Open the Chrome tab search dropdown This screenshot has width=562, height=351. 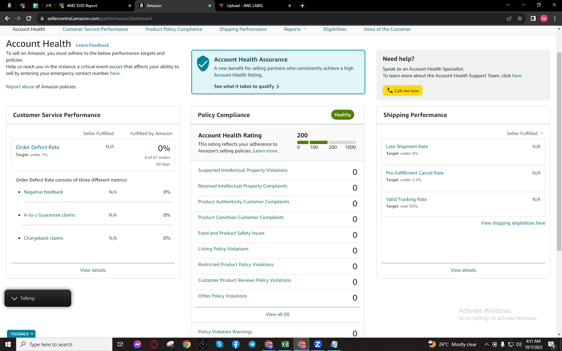[508, 5]
